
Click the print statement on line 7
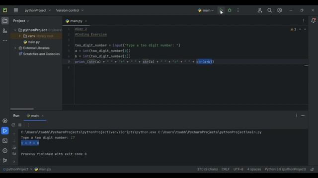click(x=145, y=62)
